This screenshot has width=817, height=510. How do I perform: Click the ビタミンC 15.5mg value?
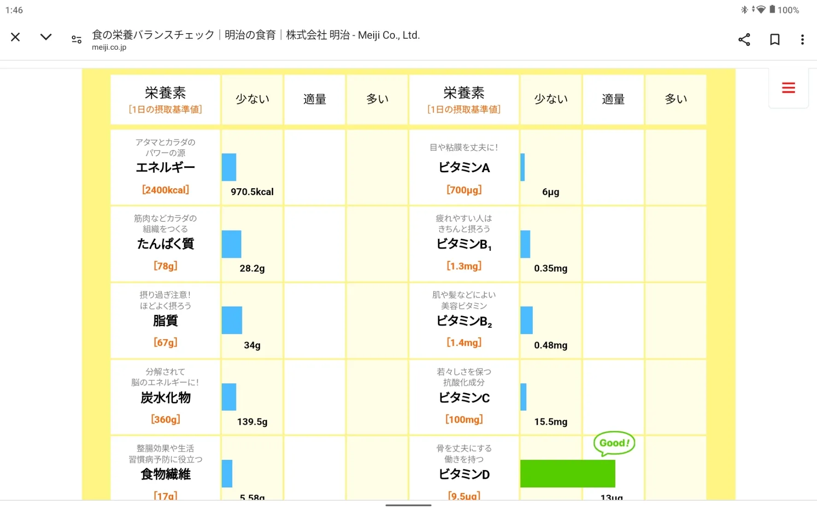pos(551,422)
